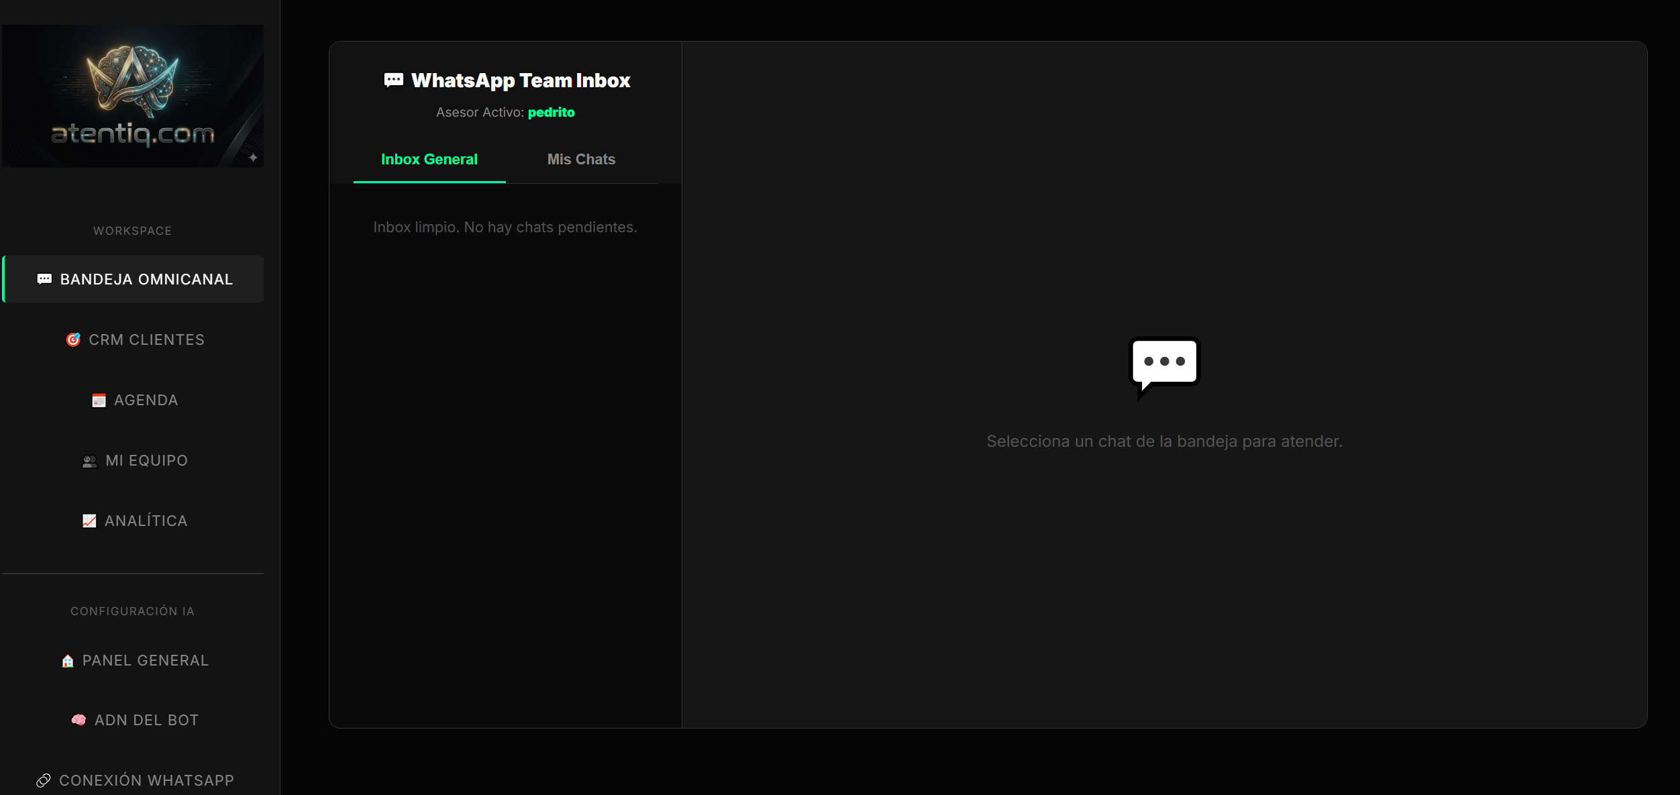Click the brain icon next to ADN del Bot
This screenshot has height=795, width=1680.
coord(78,720)
